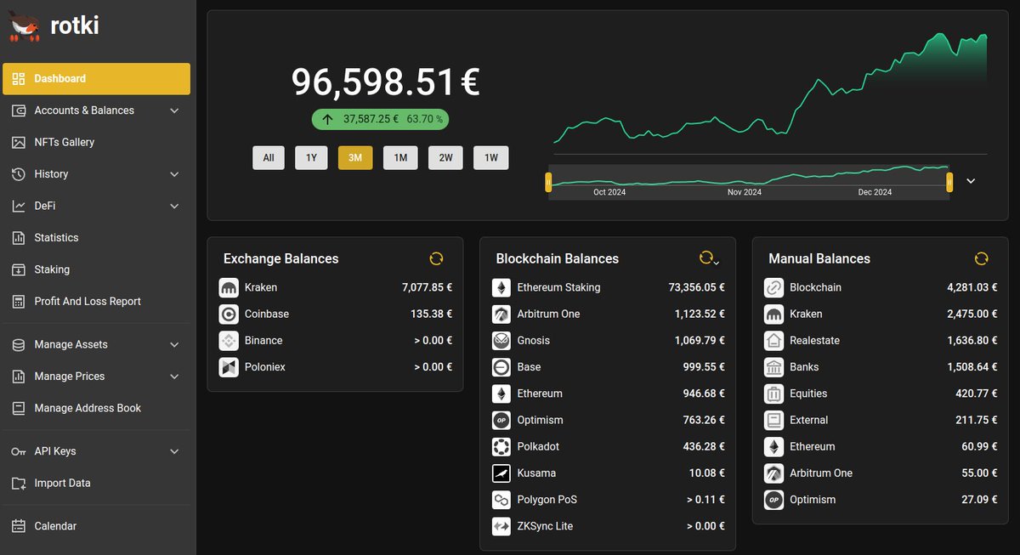Select the 2W timeframe button
This screenshot has width=1020, height=555.
pyautogui.click(x=445, y=158)
